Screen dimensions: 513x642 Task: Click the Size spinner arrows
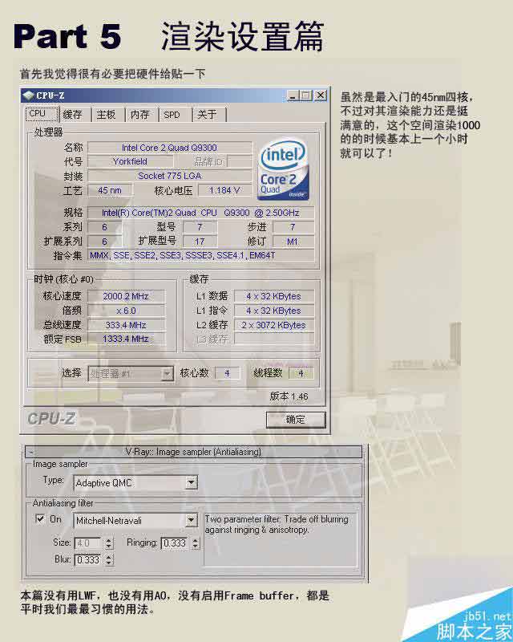tap(108, 543)
